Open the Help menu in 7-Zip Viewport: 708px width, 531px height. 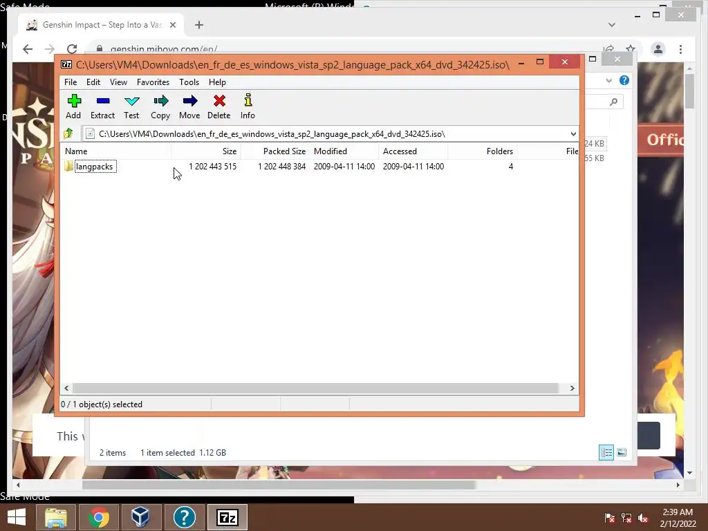tap(217, 82)
